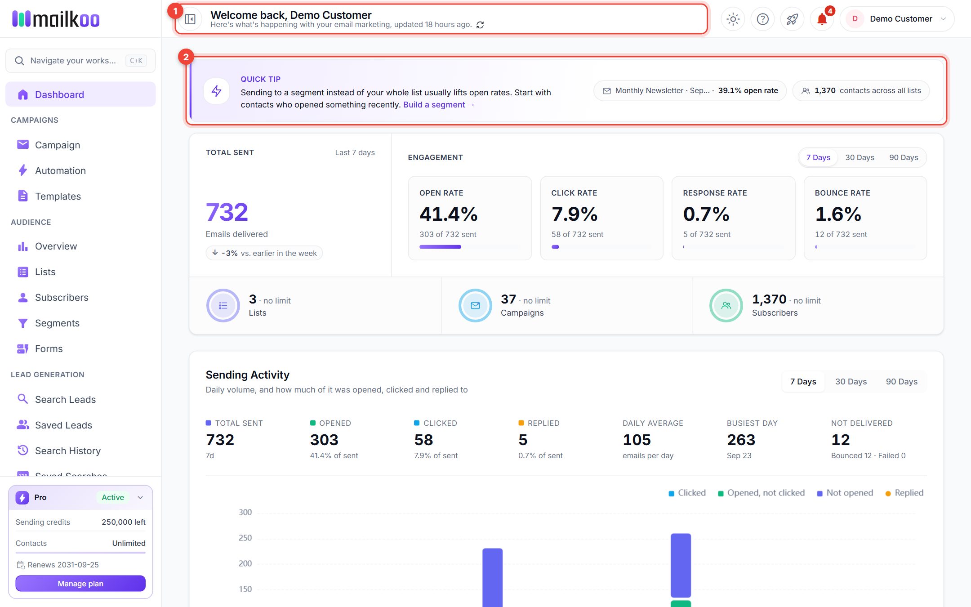Click the Subscribers person icon
This screenshot has height=607, width=971.
coord(22,298)
